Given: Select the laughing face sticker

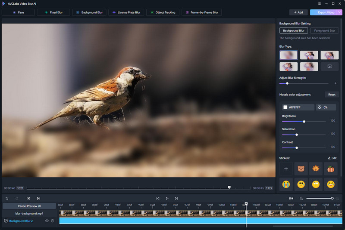Looking at the screenshot, I should (x=330, y=184).
